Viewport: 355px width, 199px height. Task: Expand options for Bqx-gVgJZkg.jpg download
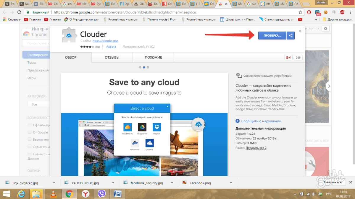(54, 182)
